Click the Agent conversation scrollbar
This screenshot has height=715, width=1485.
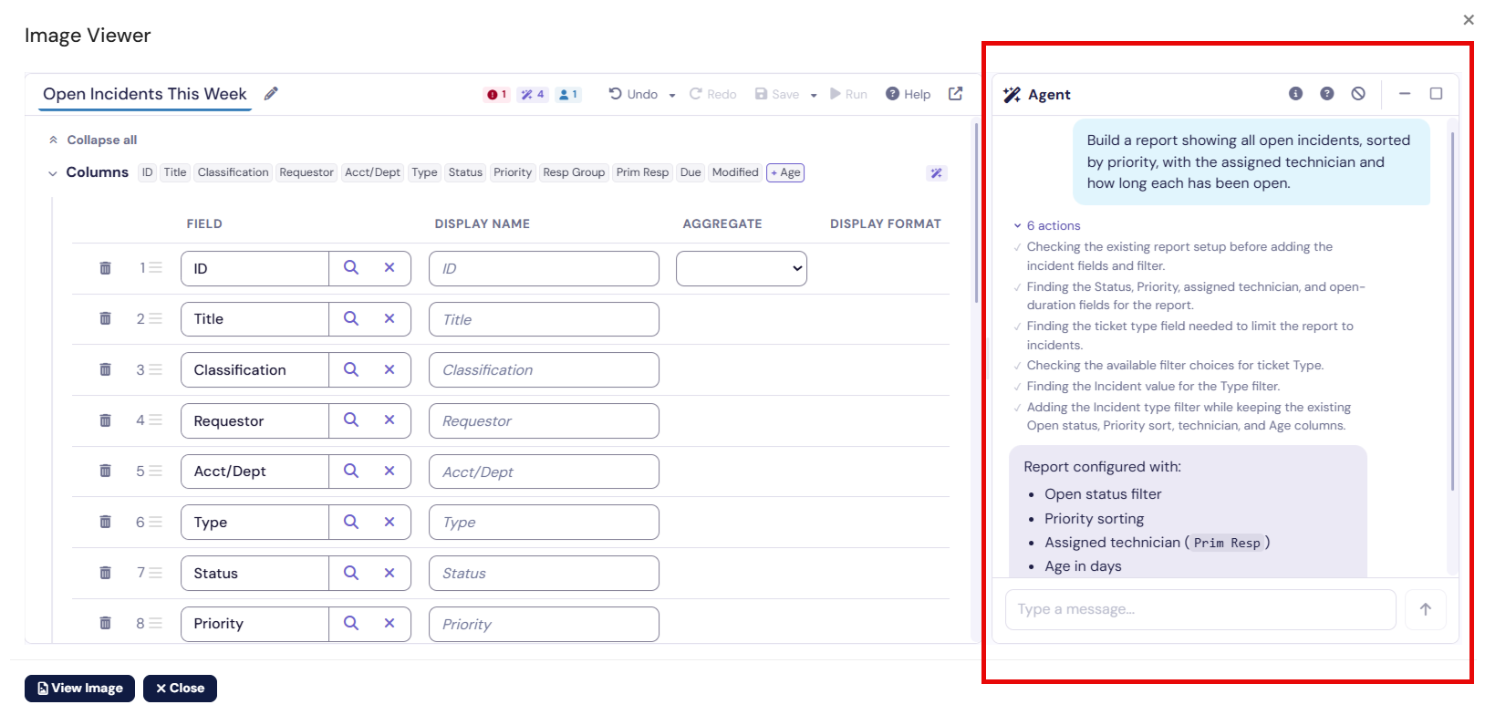1452,310
